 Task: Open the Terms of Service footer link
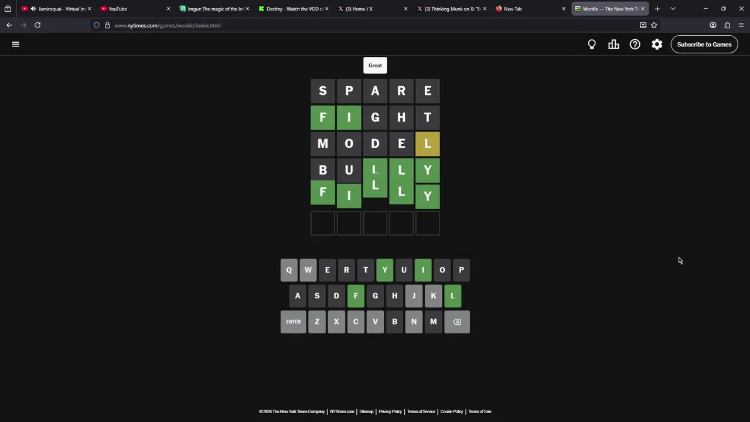[421, 411]
